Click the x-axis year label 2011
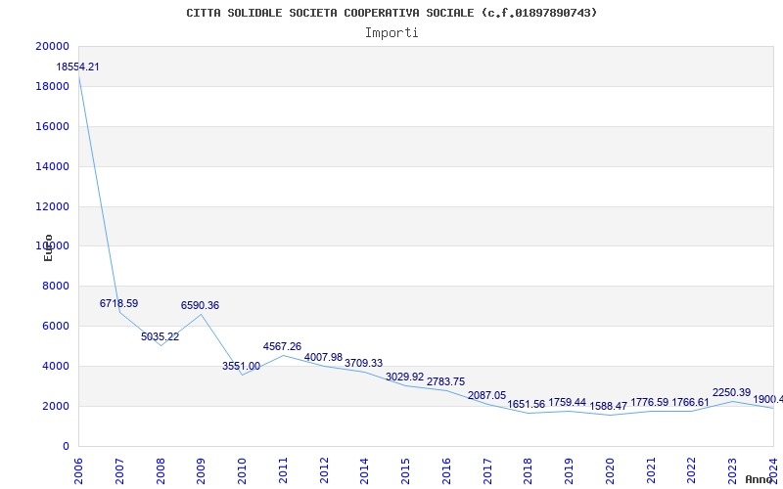This screenshot has height=489, width=783. (283, 470)
